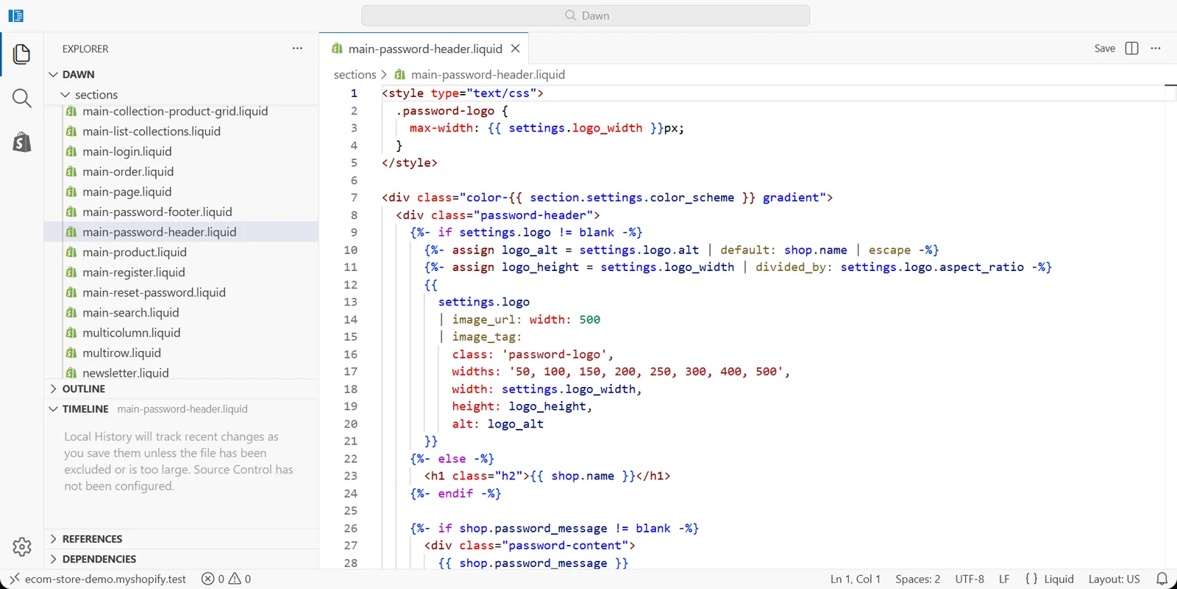Viewport: 1177px width, 589px height.
Task: Click the sections breadcrumb
Action: (355, 74)
